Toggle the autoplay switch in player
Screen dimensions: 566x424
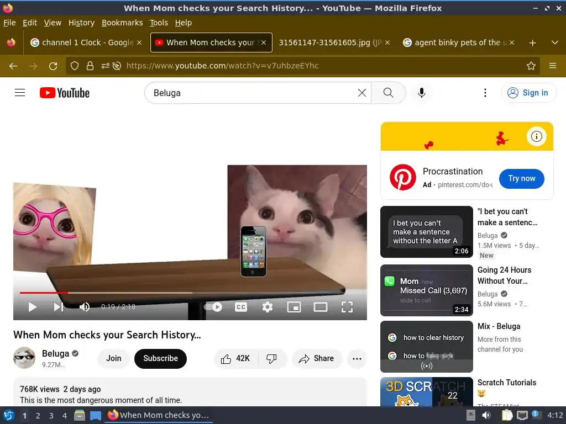point(213,307)
